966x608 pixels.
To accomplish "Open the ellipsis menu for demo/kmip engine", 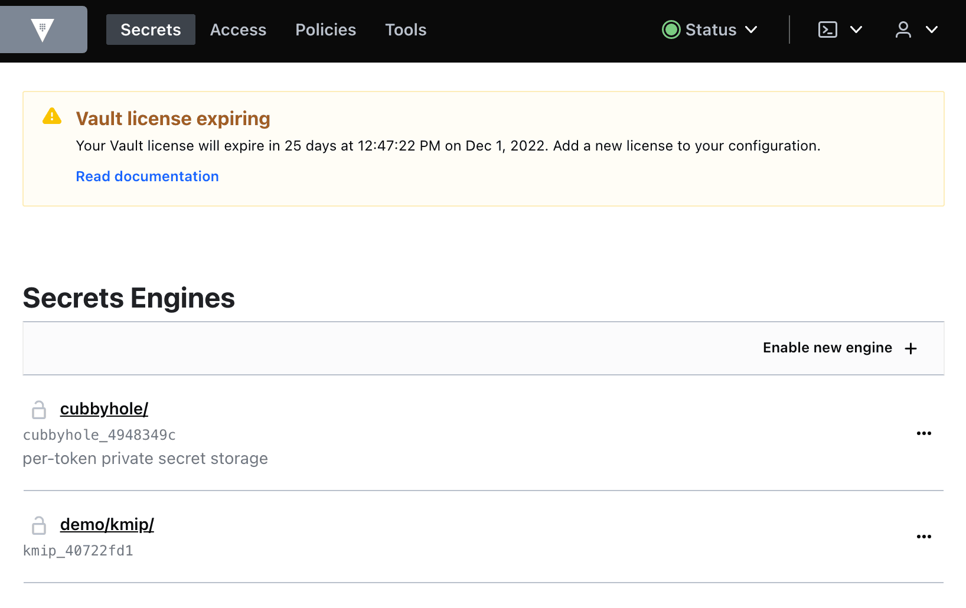I will [x=923, y=537].
